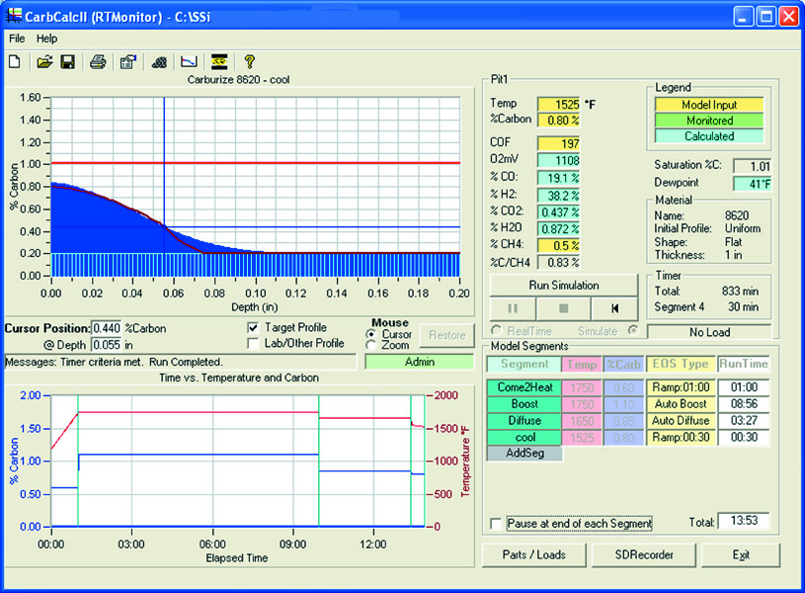Click the O2mV value 1108
Screen dimensions: 805x593
click(x=559, y=161)
